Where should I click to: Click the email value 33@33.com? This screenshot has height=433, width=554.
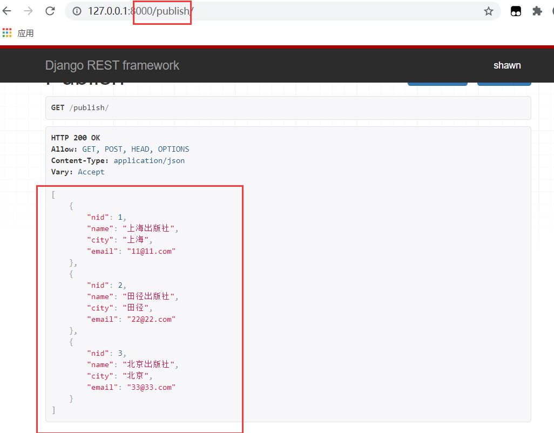pos(151,388)
